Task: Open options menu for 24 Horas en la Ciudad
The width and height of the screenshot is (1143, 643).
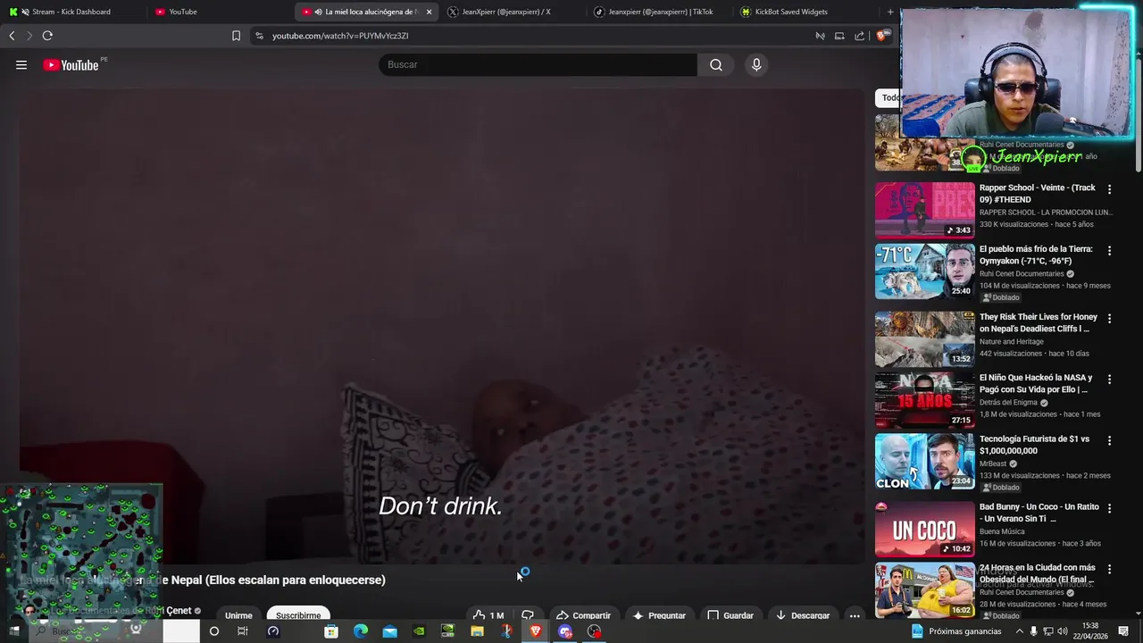Action: click(1110, 569)
